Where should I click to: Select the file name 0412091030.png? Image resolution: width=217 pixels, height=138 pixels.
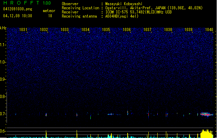pyautogui.click(x=18, y=9)
